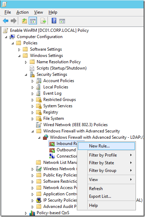
Task: Select the Scripts (Startup/Shutdown) item
Action: point(61,68)
